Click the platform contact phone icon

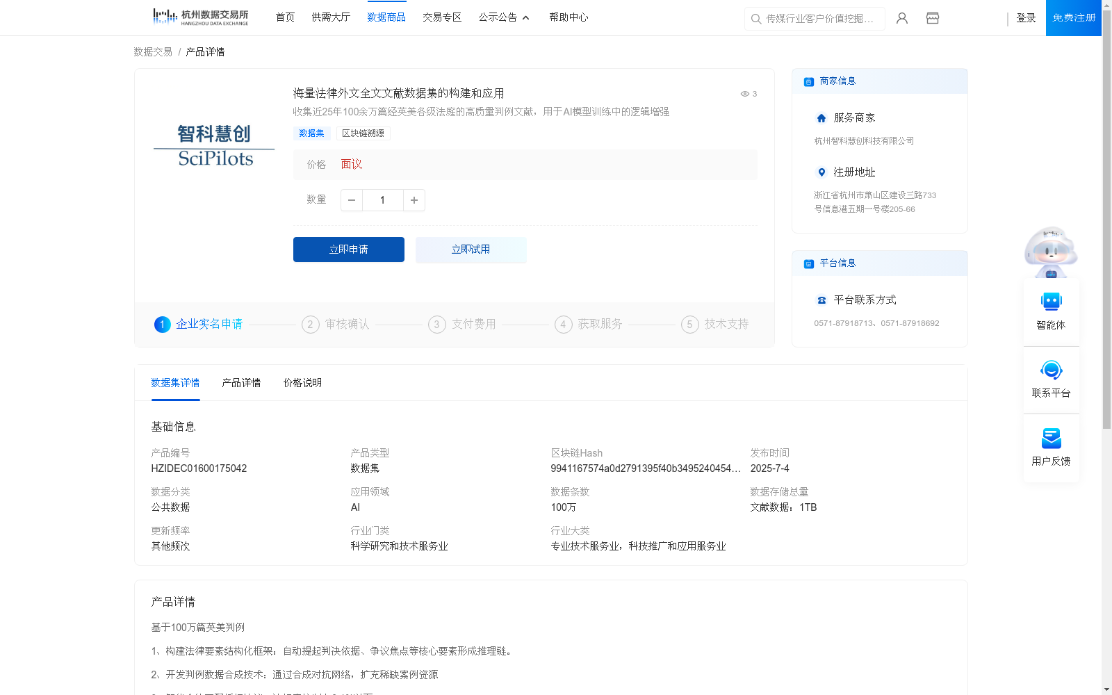821,300
